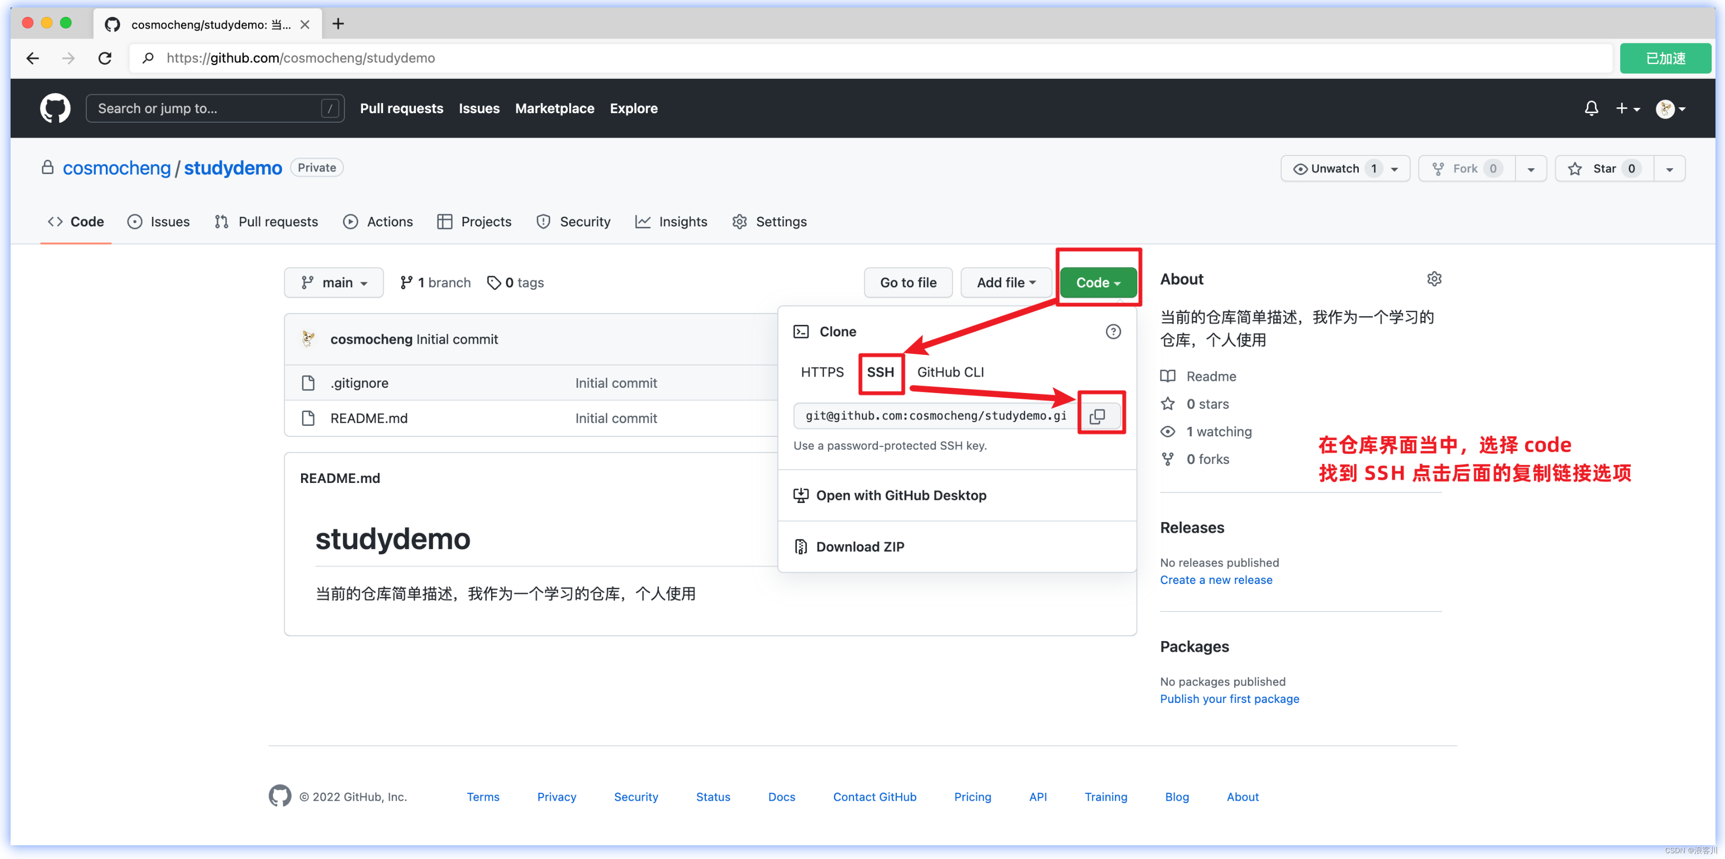Select the Code repo tab

click(76, 222)
